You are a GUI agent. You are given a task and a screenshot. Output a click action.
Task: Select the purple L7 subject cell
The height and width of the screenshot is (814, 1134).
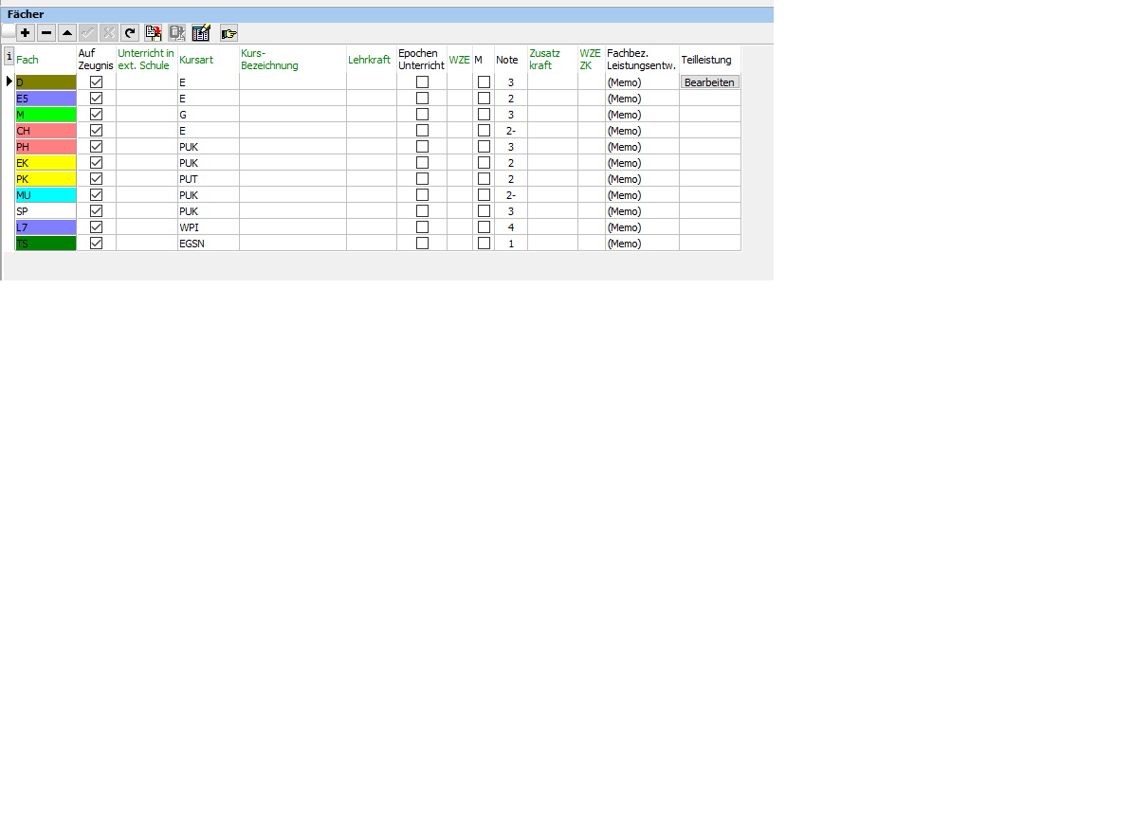point(46,227)
